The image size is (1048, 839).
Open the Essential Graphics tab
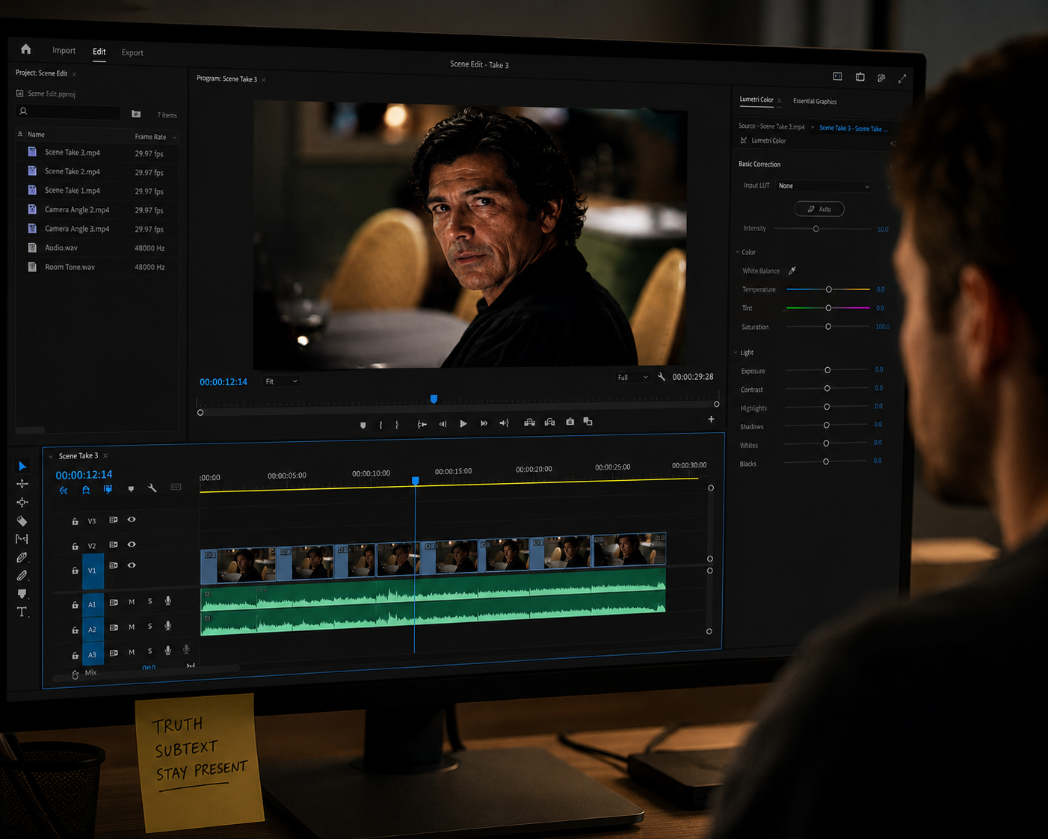(815, 101)
